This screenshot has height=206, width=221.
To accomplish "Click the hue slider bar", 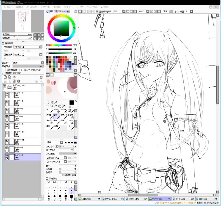I will (x=60, y=45).
